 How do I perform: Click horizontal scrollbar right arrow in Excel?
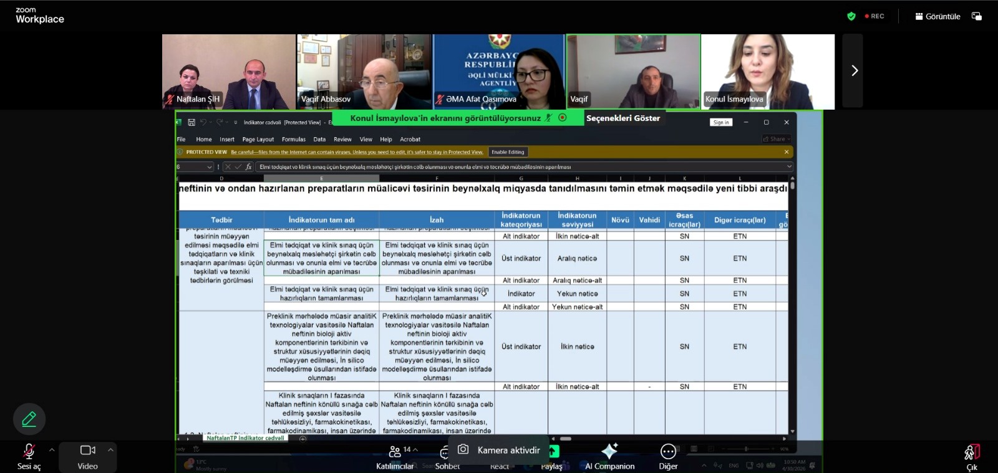click(784, 439)
